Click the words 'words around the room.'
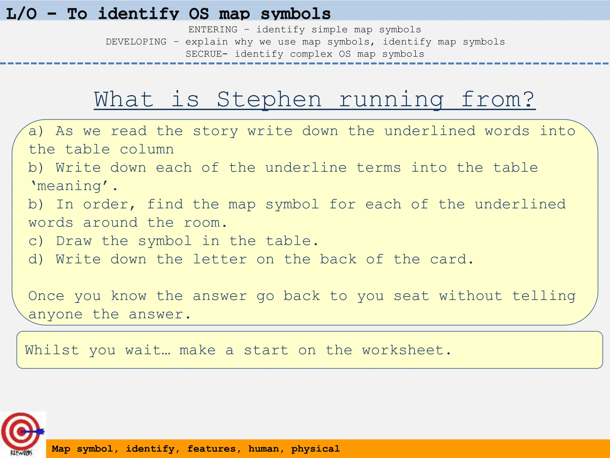The image size is (610, 458). (x=128, y=223)
